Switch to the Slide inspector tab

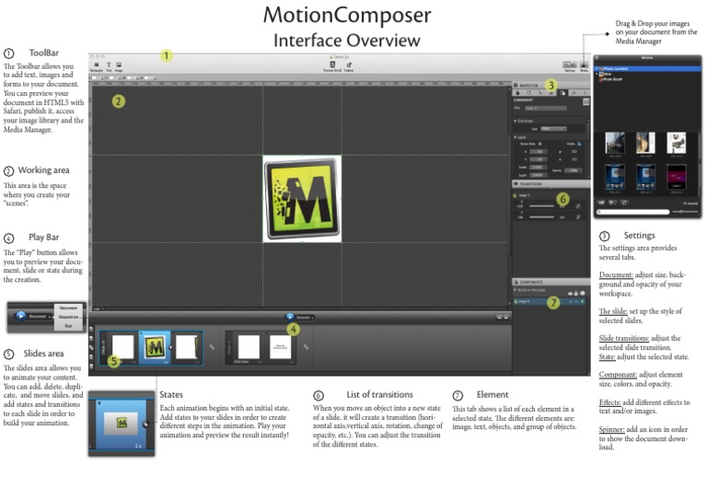pyautogui.click(x=529, y=93)
